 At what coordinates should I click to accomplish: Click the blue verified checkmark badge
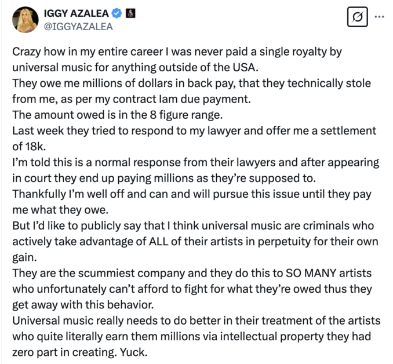[x=117, y=13]
